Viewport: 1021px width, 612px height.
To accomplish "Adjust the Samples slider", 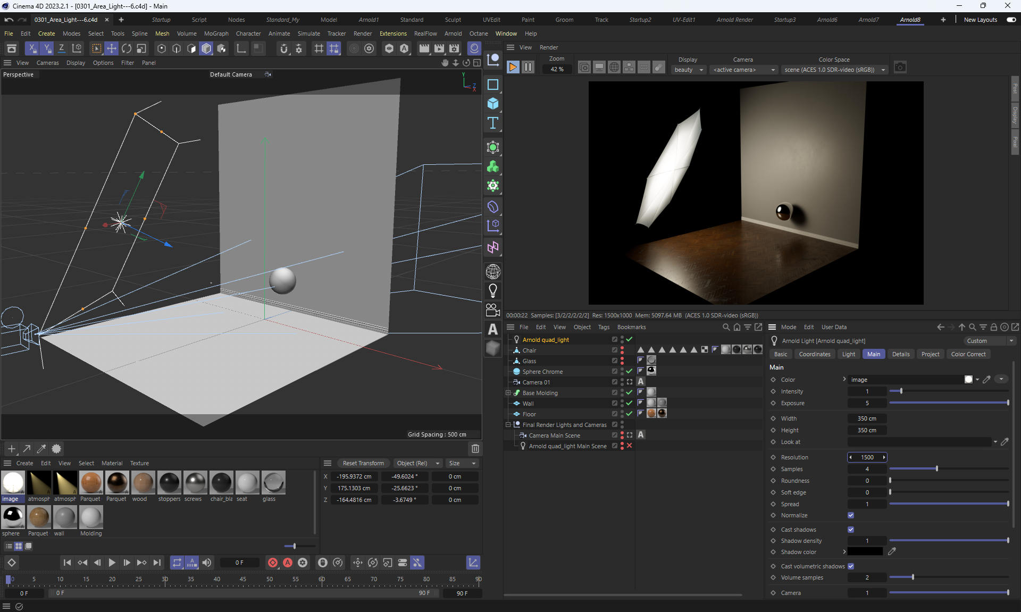I will coord(936,469).
